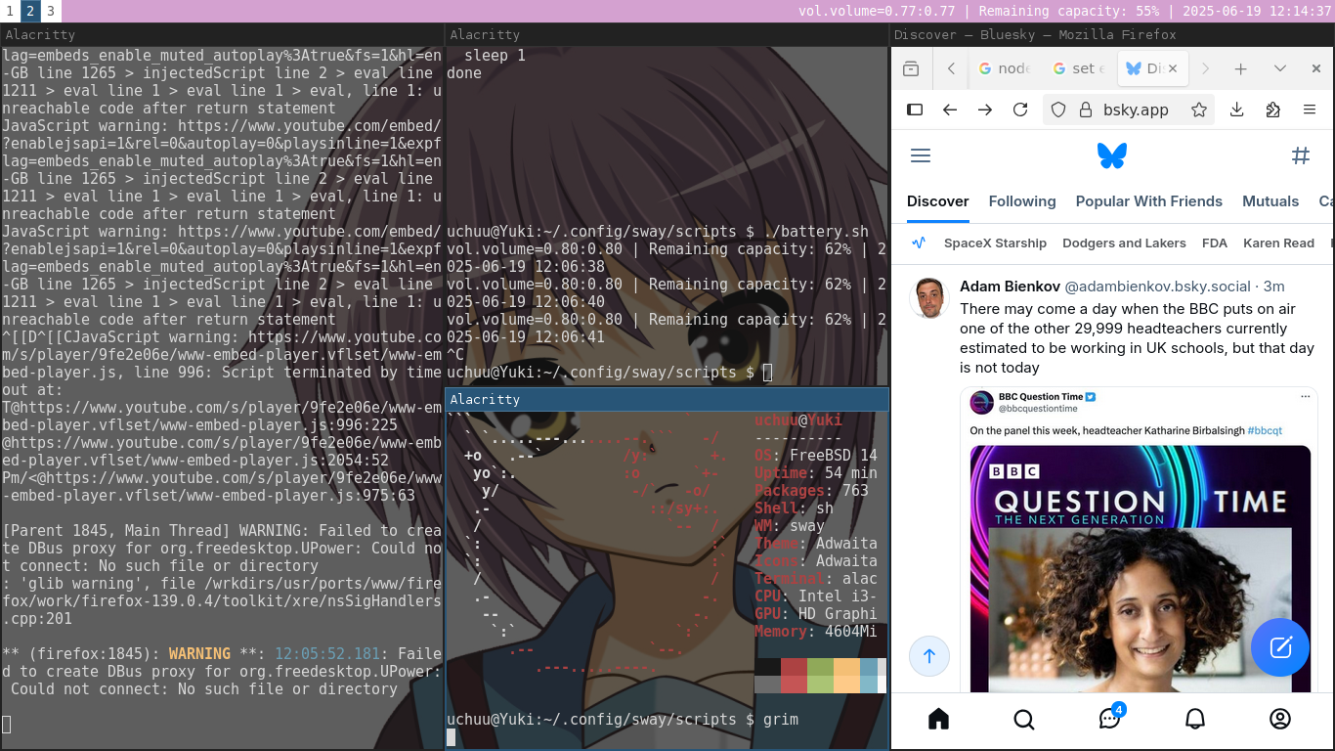
Task: Open Firefox View recent browsing icon
Action: click(x=911, y=68)
